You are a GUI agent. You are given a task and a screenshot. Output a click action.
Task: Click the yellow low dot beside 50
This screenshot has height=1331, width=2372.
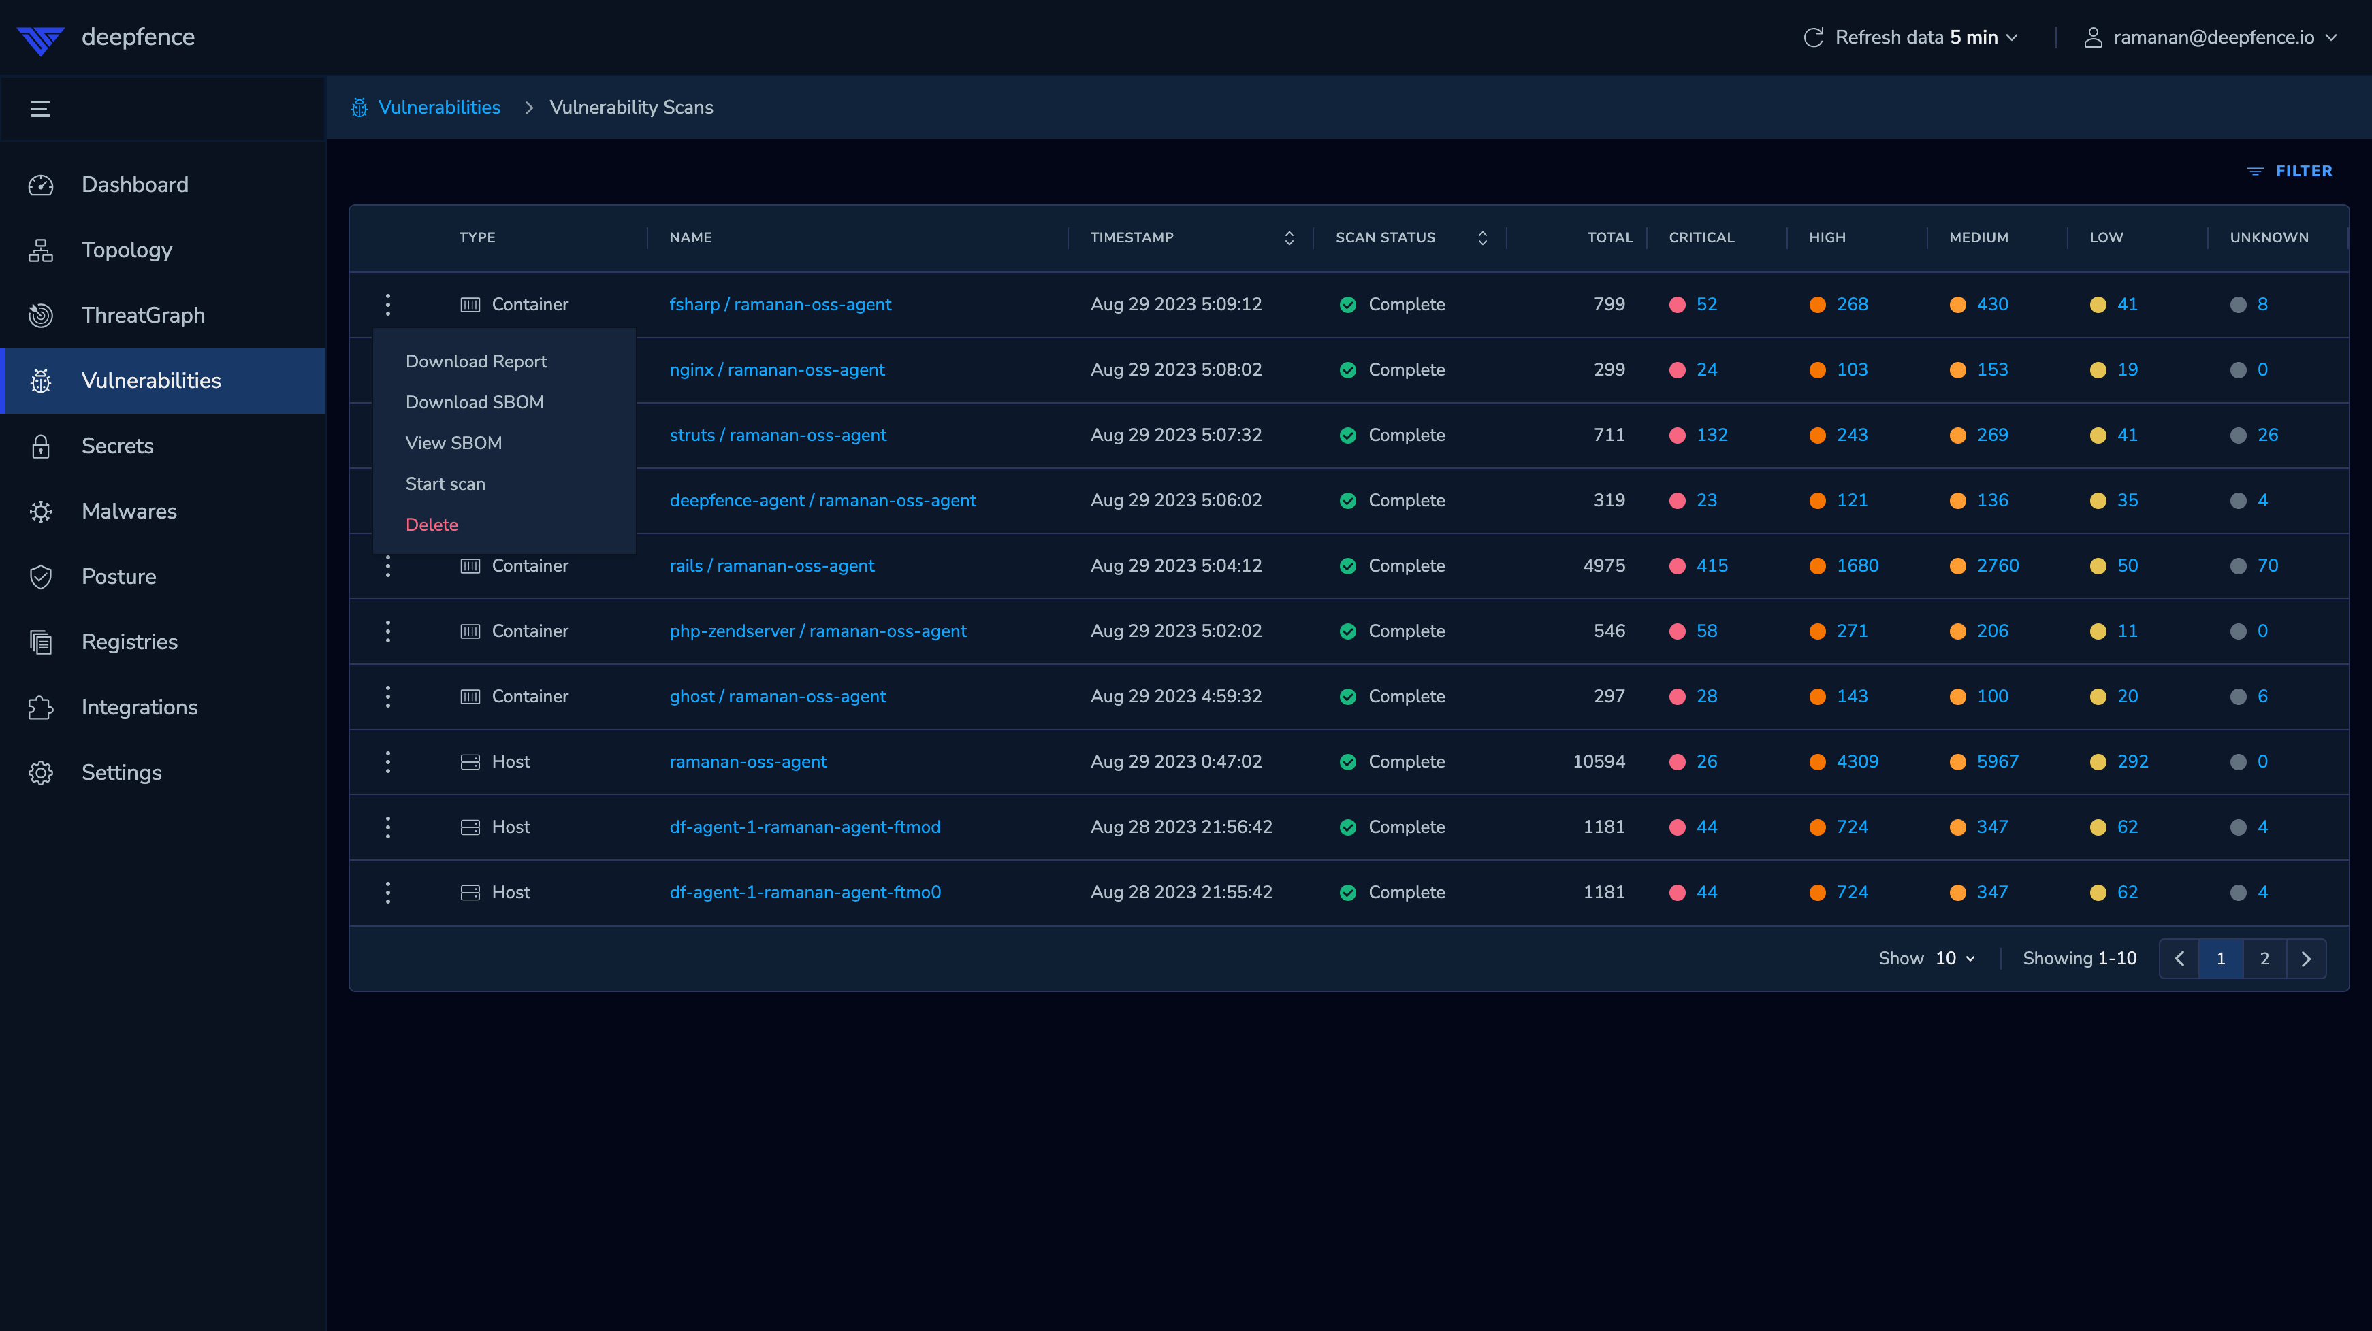(x=2098, y=566)
